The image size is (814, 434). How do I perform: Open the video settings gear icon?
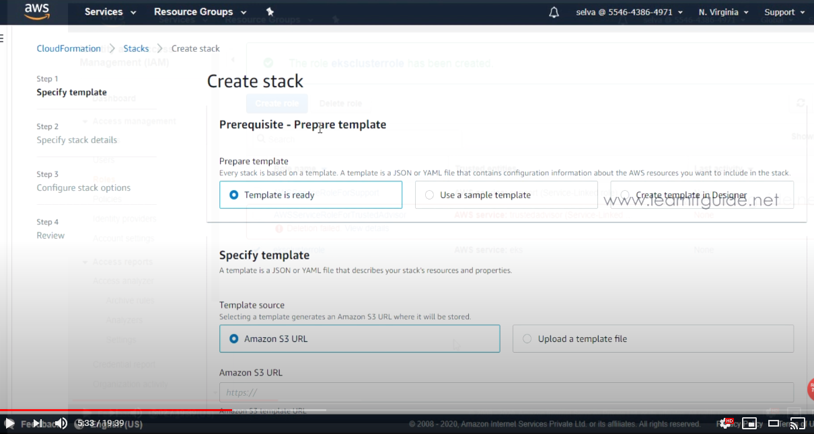tap(727, 423)
